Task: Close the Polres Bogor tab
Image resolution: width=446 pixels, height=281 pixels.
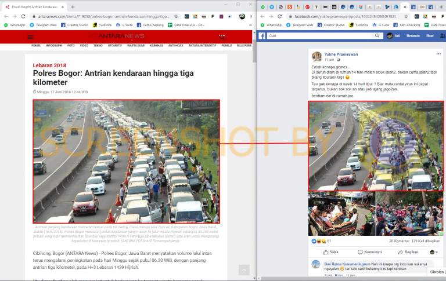Action: [x=63, y=7]
